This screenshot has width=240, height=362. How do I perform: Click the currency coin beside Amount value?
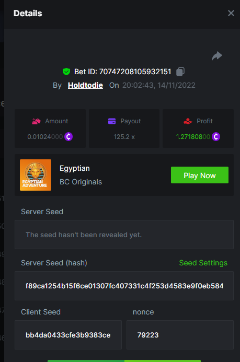coord(68,137)
